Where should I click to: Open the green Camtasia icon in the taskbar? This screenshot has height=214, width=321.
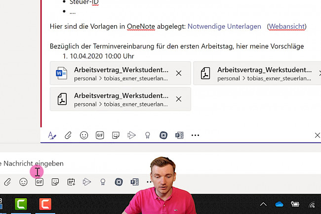tap(21, 204)
